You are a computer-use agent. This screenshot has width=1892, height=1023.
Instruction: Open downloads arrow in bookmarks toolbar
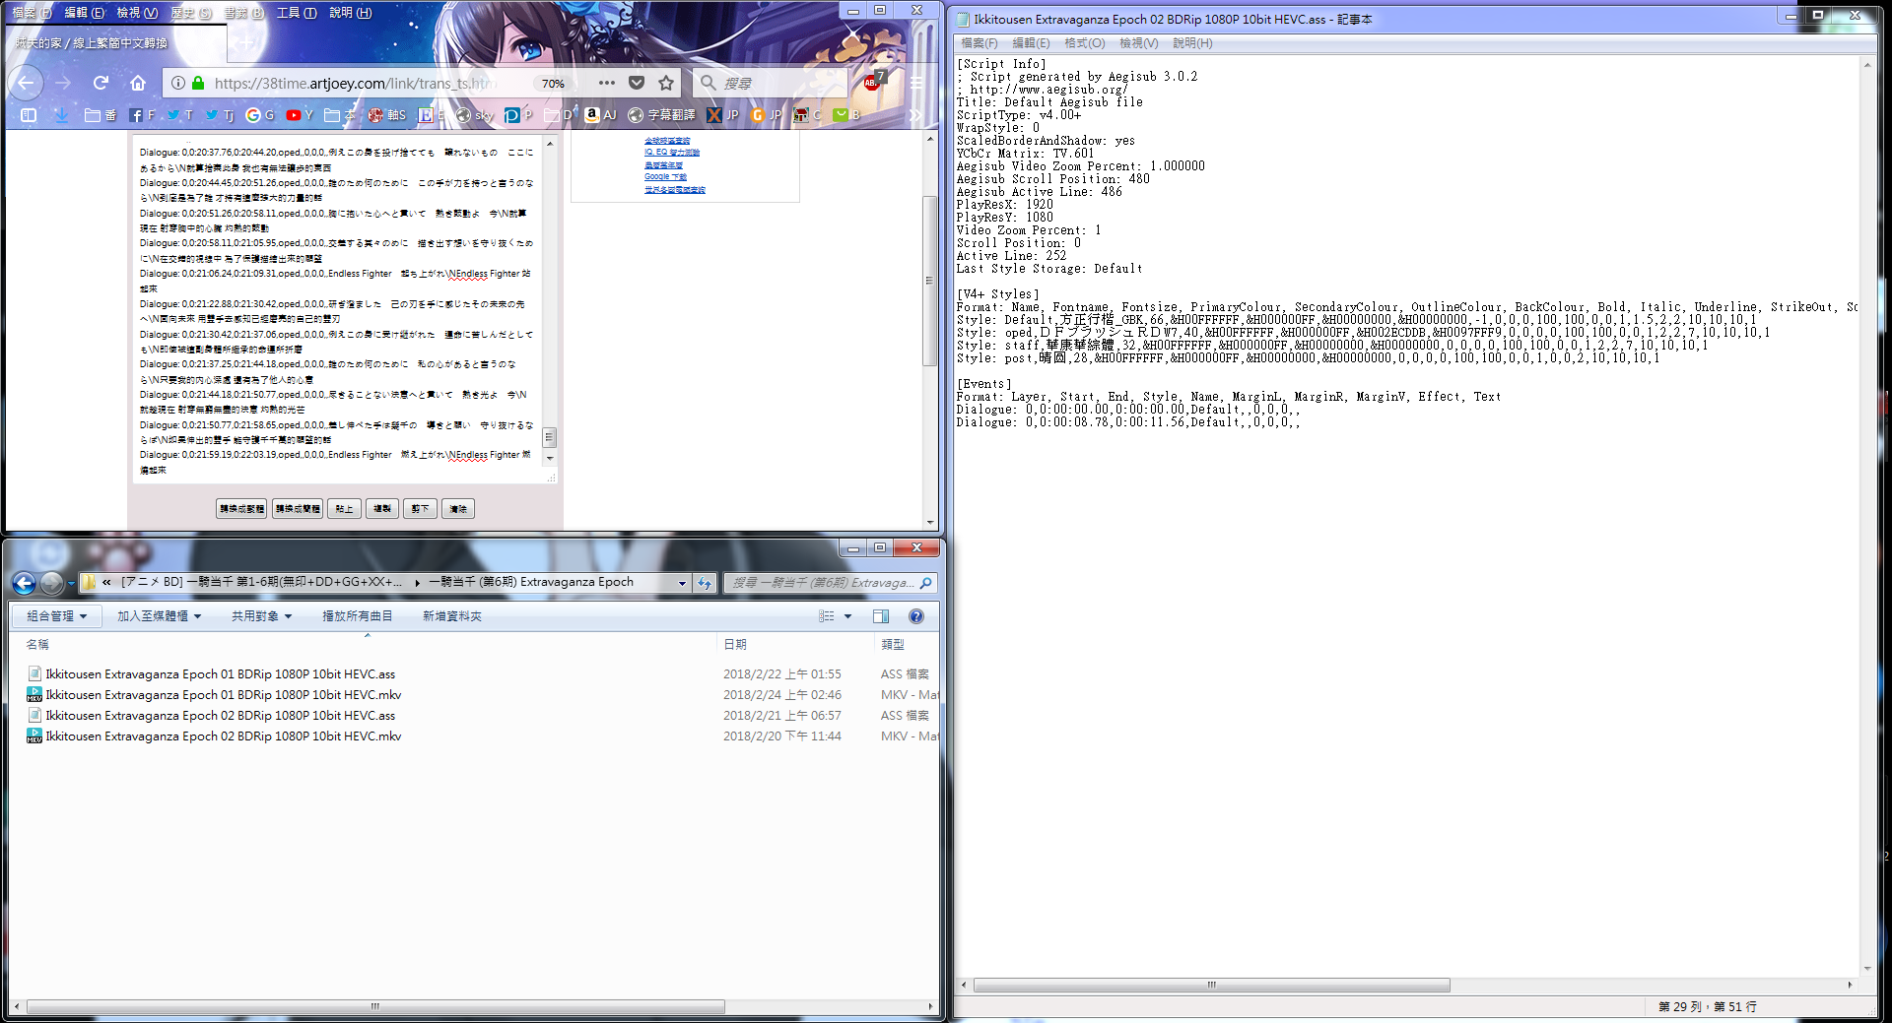tap(61, 115)
